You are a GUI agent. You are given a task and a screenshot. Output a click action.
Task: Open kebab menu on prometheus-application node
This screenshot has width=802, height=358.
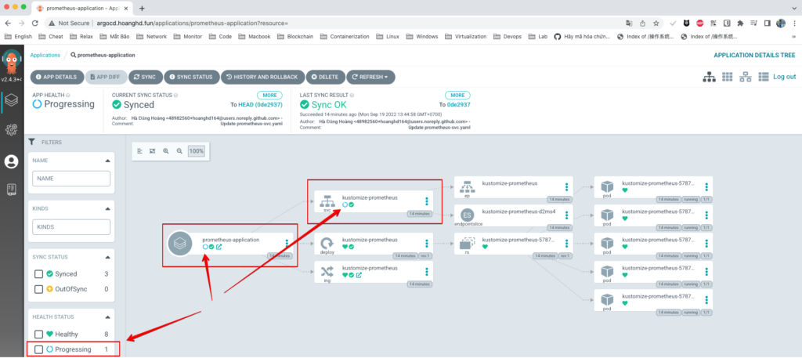(287, 244)
